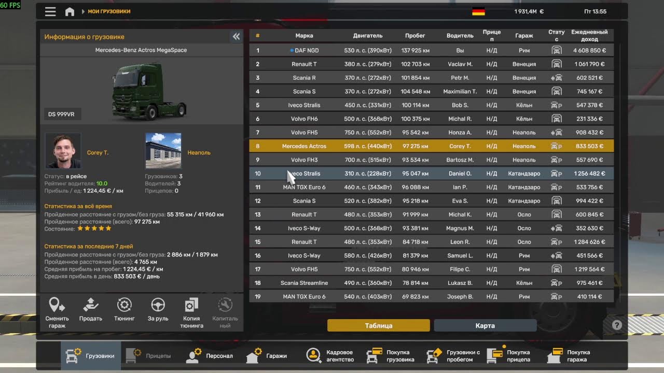Collapse the truck information panel
The width and height of the screenshot is (664, 373).
(x=236, y=36)
